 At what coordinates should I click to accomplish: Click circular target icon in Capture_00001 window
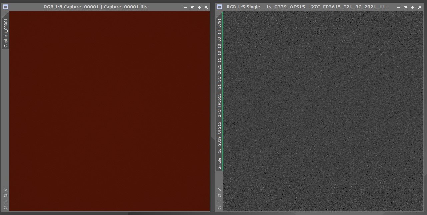click(6, 207)
